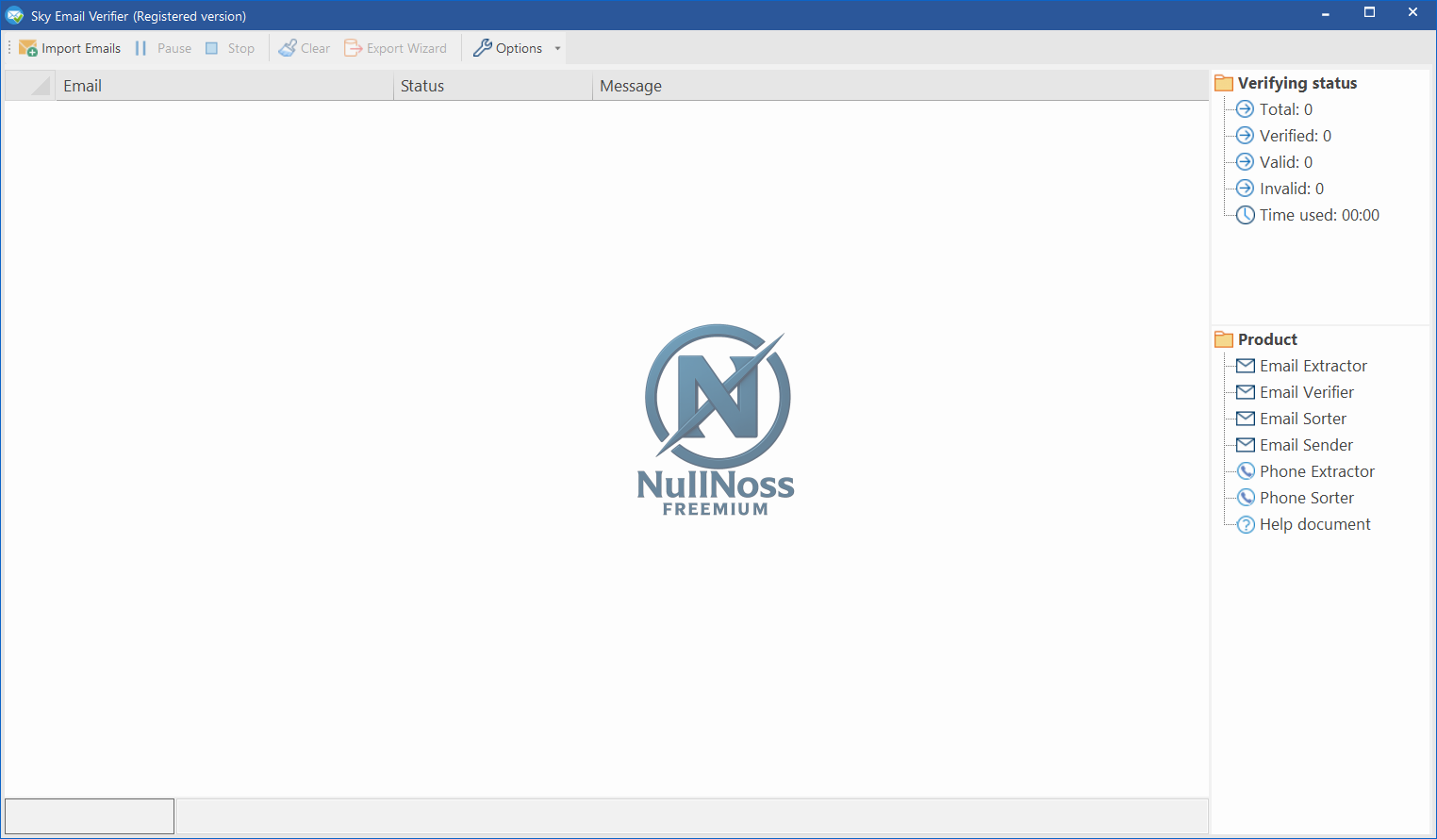Click the Stop square icon
The height and width of the screenshot is (839, 1437).
[212, 48]
